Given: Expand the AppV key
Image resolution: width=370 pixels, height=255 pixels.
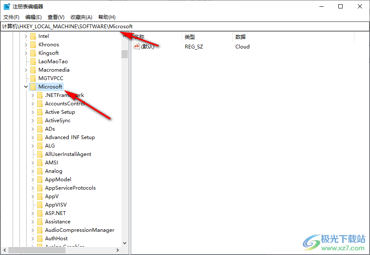Looking at the screenshot, I should pyautogui.click(x=33, y=196).
